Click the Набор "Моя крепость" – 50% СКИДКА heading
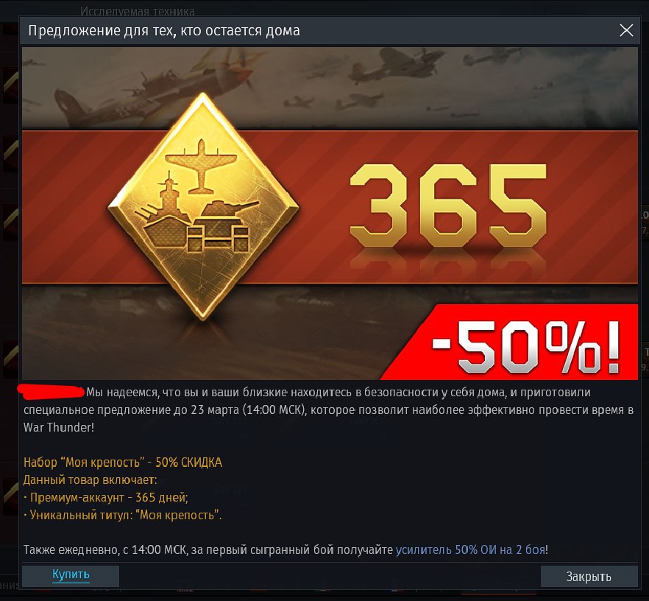The height and width of the screenshot is (601, 649). 123,463
